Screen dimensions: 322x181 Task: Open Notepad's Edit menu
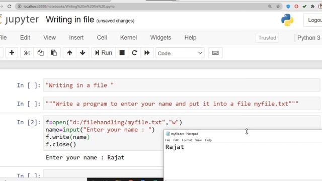176,140
